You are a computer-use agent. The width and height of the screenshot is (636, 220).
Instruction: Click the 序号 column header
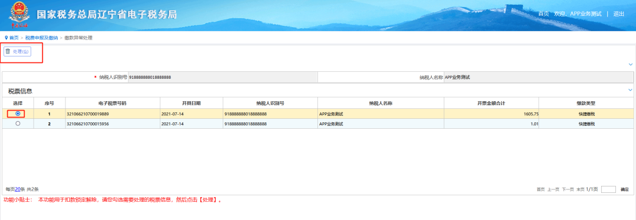tap(49, 104)
